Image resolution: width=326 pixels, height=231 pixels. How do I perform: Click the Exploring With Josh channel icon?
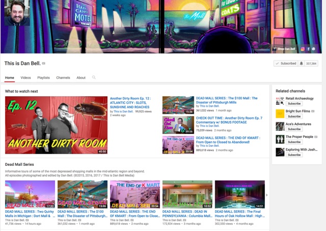click(x=280, y=152)
